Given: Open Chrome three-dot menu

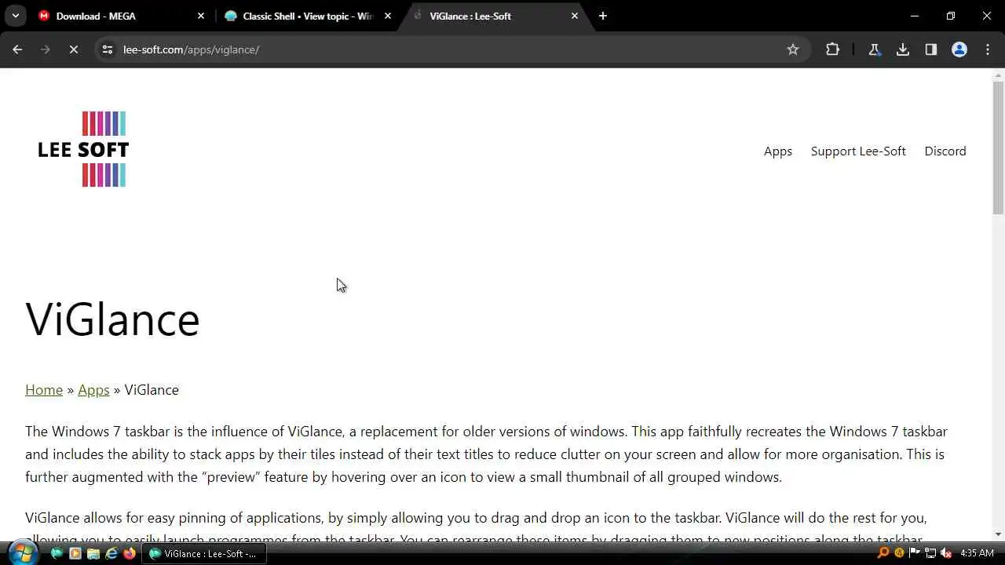Looking at the screenshot, I should tap(988, 49).
